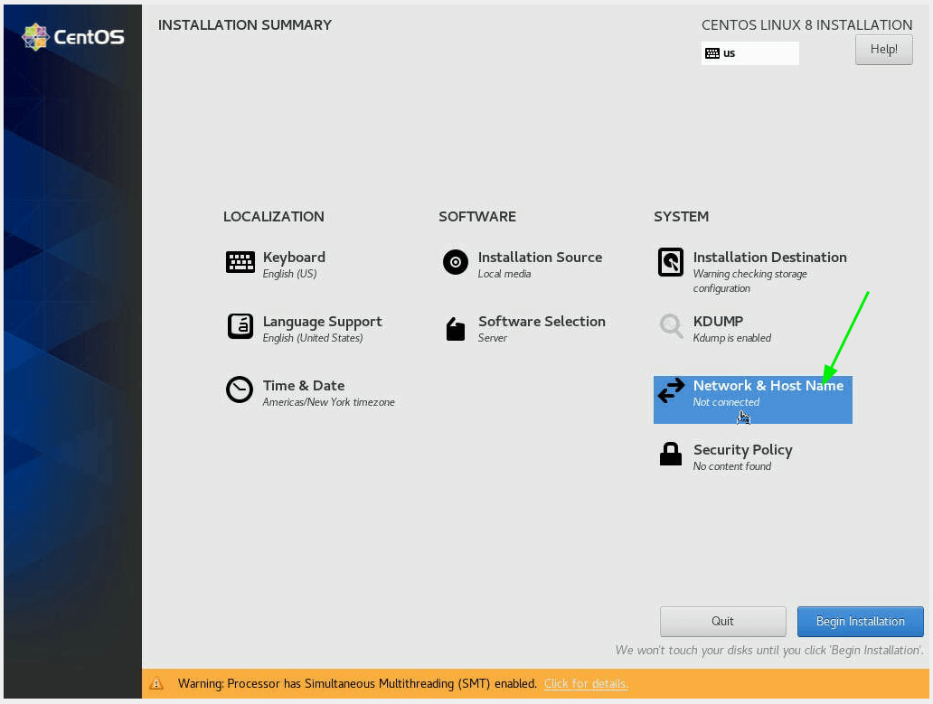The width and height of the screenshot is (933, 704).
Task: Click the 'English (US)' keyboard text
Action: tap(289, 274)
